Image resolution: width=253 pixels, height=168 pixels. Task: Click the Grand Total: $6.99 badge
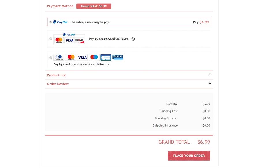[x=94, y=6]
